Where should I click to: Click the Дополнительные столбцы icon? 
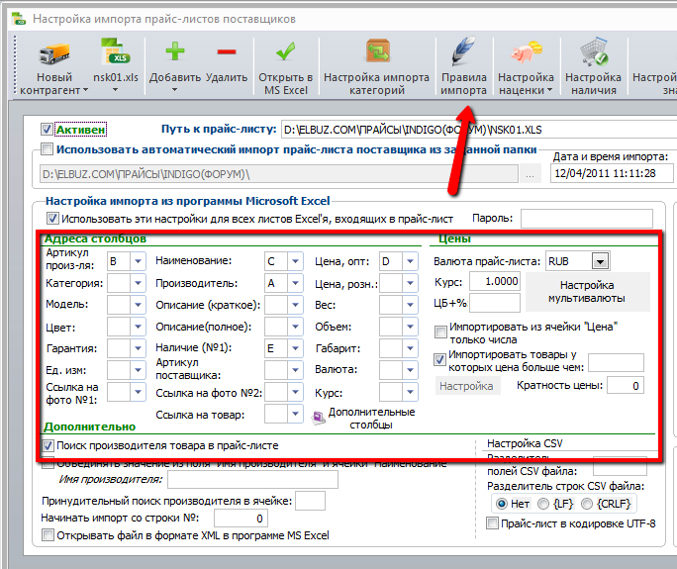tap(319, 418)
